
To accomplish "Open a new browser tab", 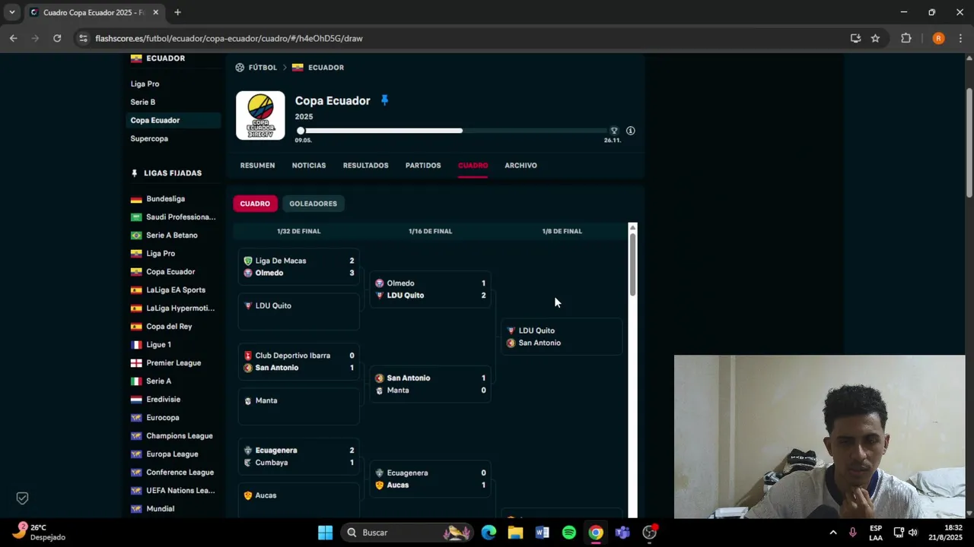I will 177,12.
